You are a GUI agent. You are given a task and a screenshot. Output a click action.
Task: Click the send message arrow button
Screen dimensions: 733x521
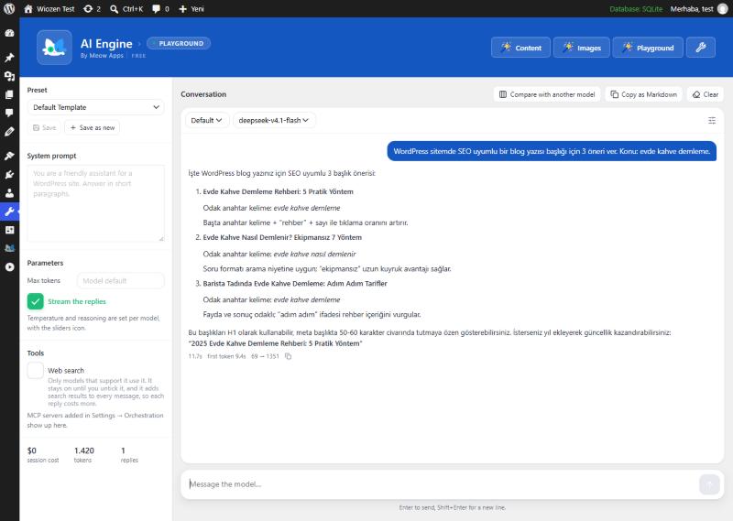[x=709, y=484]
